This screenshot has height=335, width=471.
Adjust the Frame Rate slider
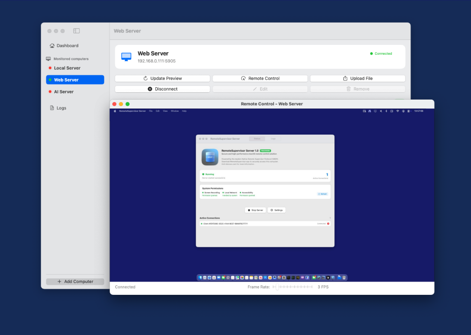click(x=292, y=287)
